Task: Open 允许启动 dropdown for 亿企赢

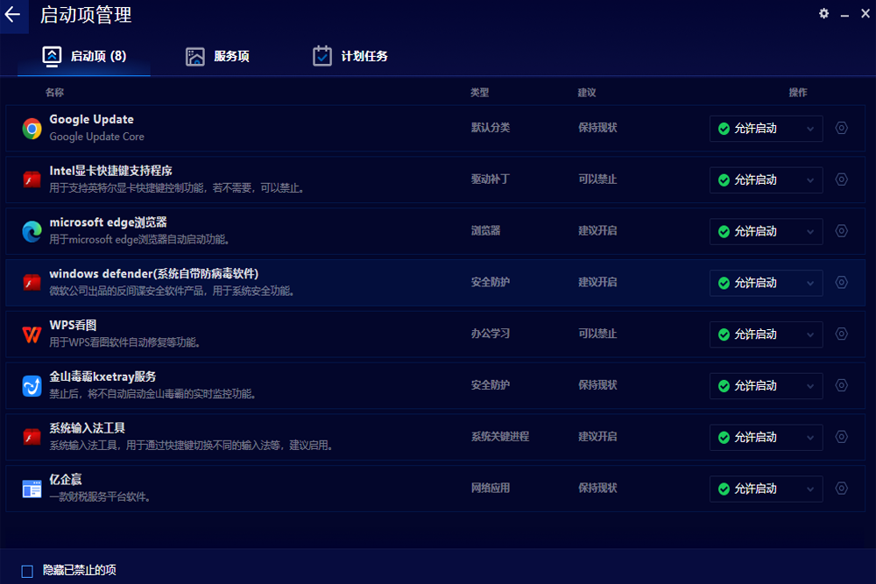Action: [x=766, y=489]
